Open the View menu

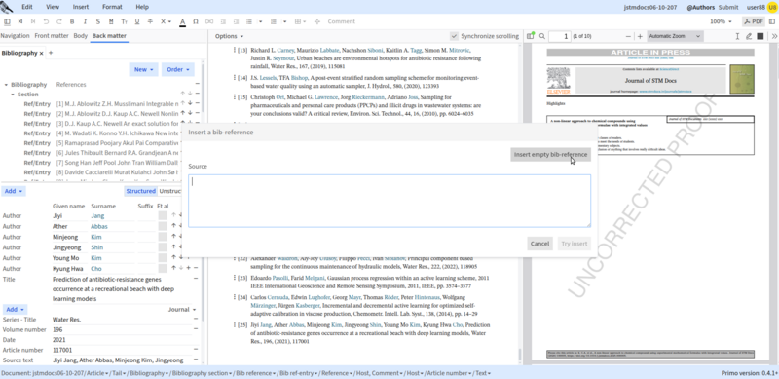point(53,7)
